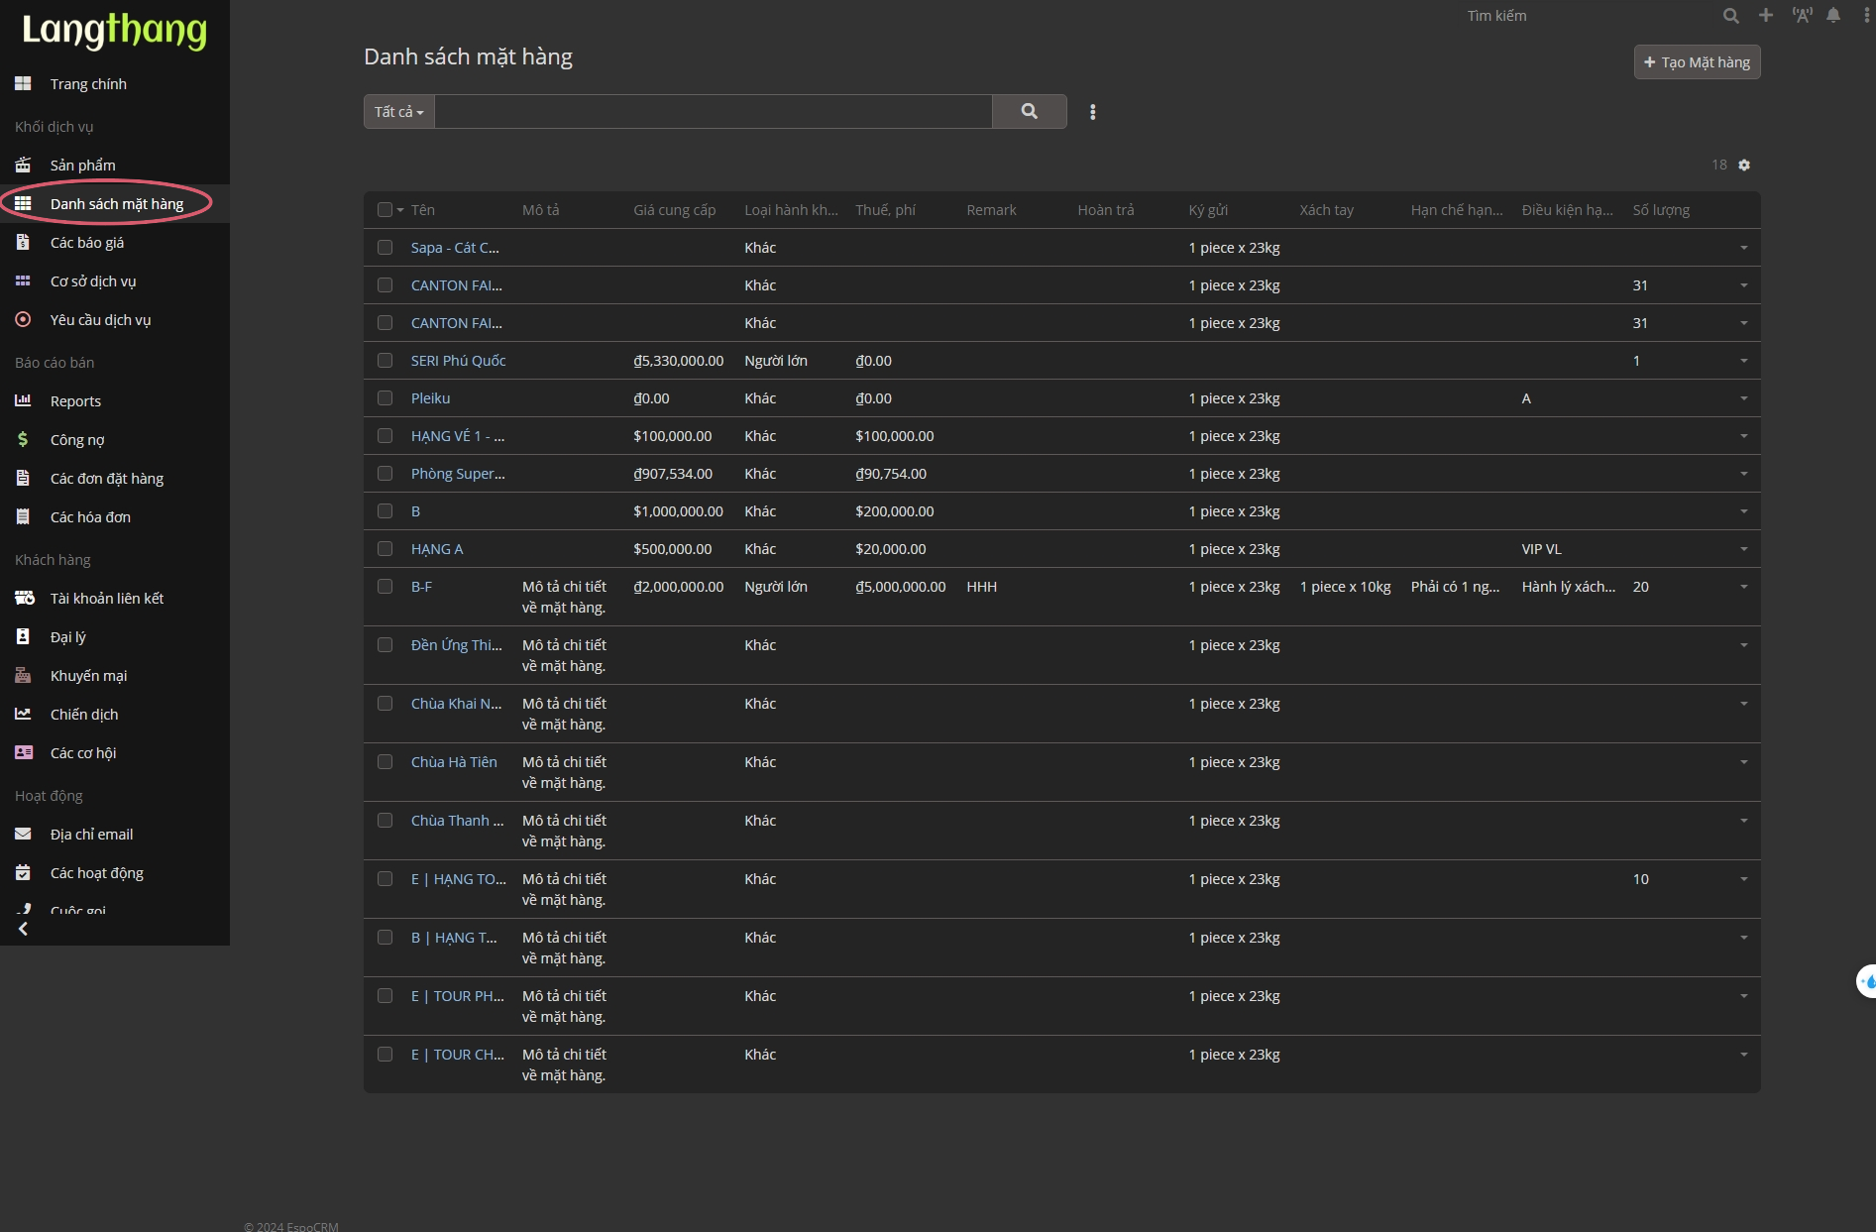Expand the row actions arrow for B-F
The image size is (1876, 1232).
click(x=1743, y=587)
